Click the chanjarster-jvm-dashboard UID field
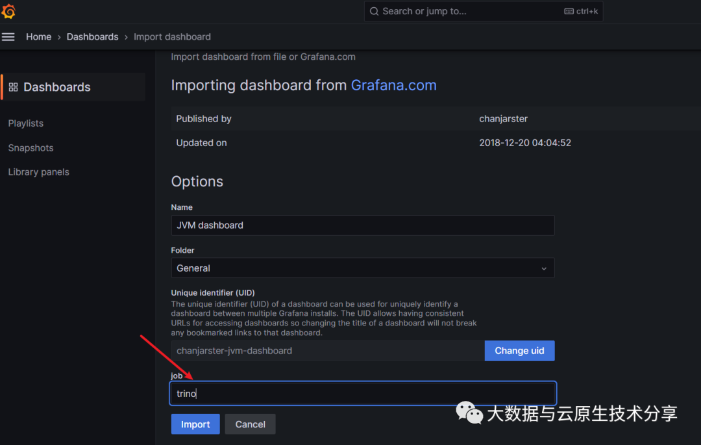701x445 pixels. tap(328, 351)
